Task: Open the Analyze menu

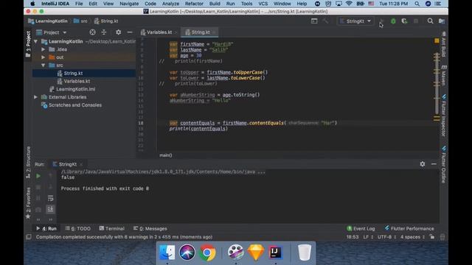Action: coord(170,4)
